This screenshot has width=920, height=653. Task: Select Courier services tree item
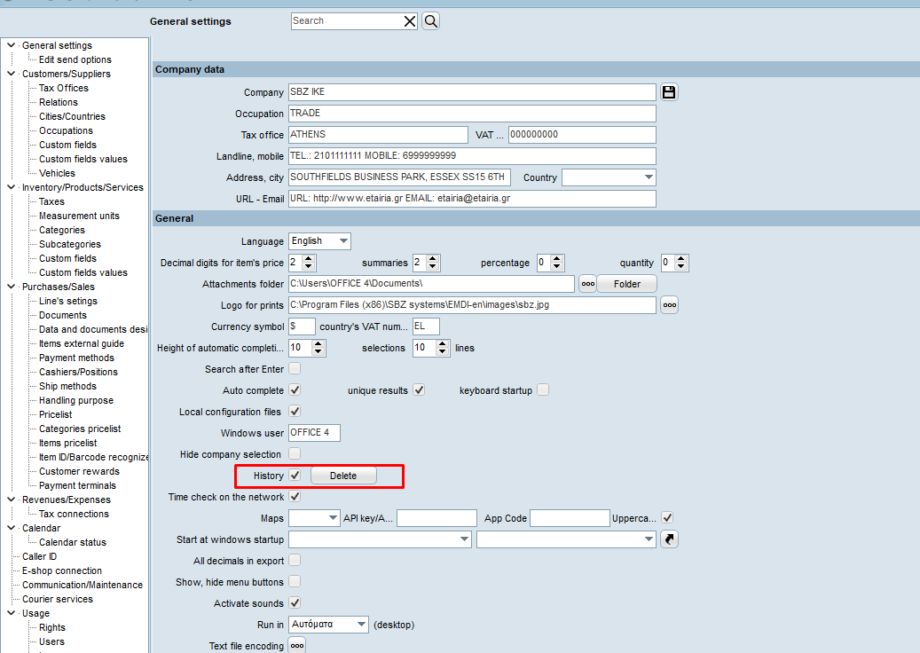pyautogui.click(x=58, y=599)
